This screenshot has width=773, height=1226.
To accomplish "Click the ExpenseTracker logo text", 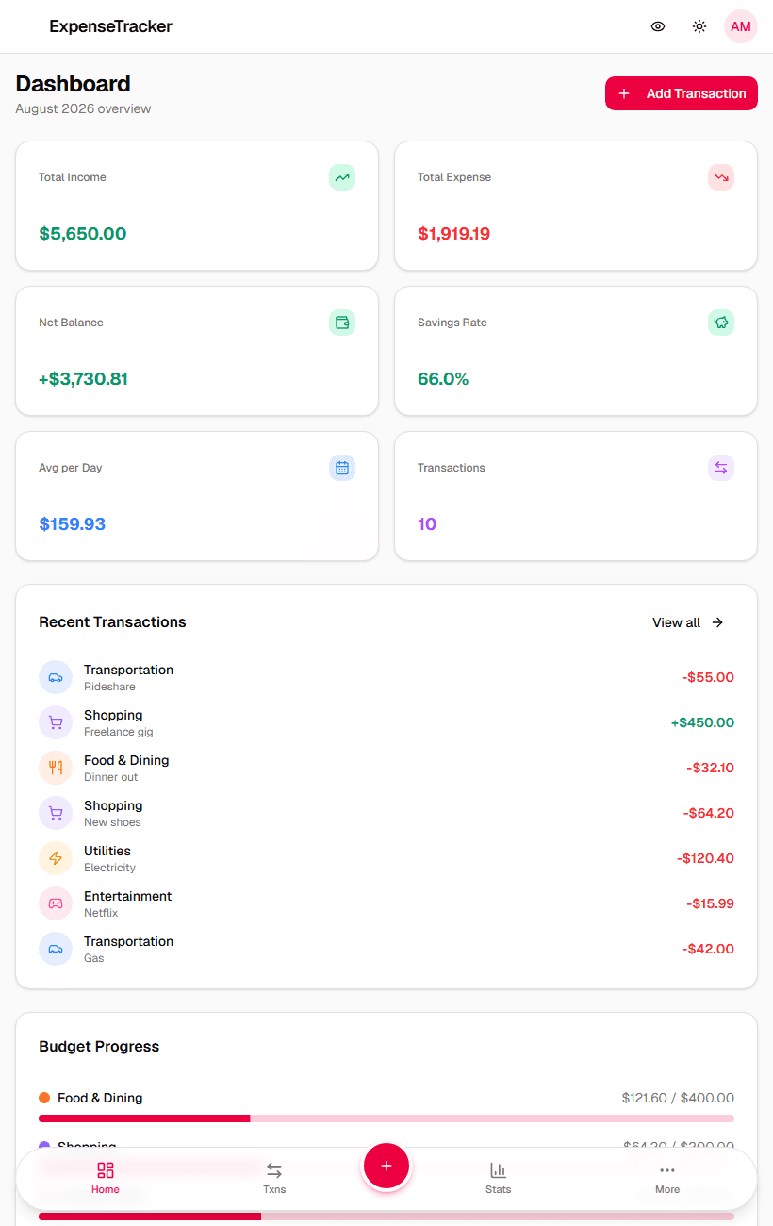I will [x=110, y=26].
